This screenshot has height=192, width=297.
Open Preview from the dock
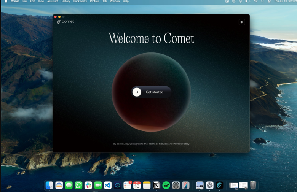[x=200, y=186]
